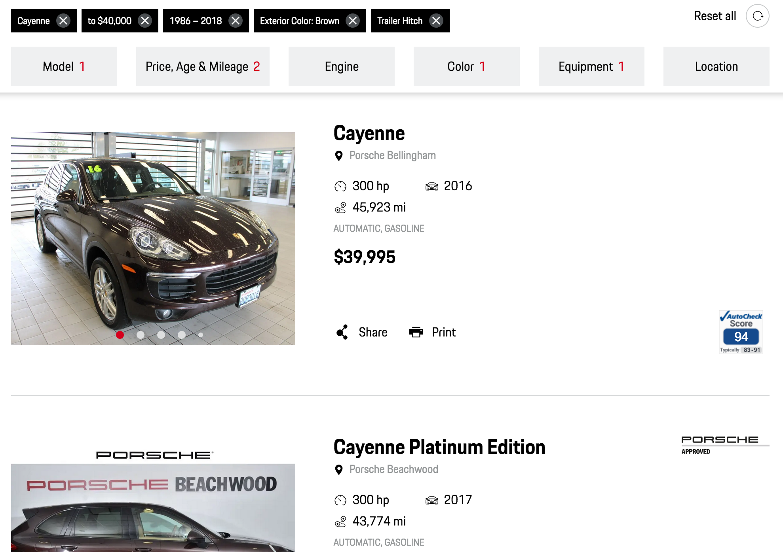
Task: Open the Engine filter menu
Action: coord(342,66)
